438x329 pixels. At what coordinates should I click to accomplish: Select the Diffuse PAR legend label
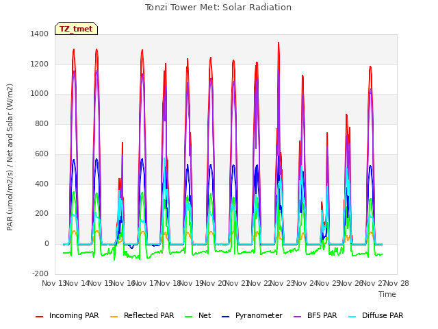tap(383, 315)
